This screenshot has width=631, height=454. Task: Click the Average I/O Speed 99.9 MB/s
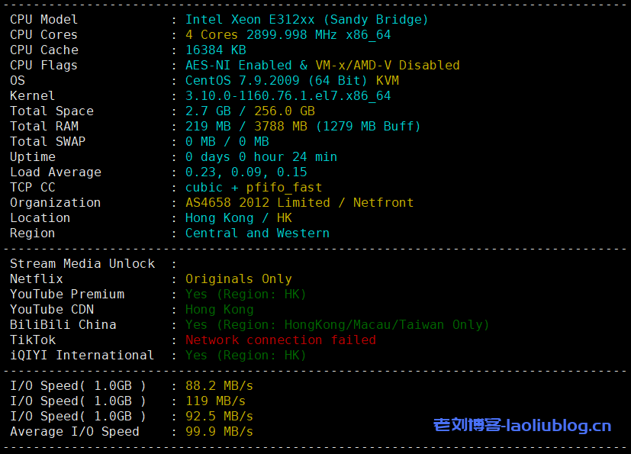219,432
